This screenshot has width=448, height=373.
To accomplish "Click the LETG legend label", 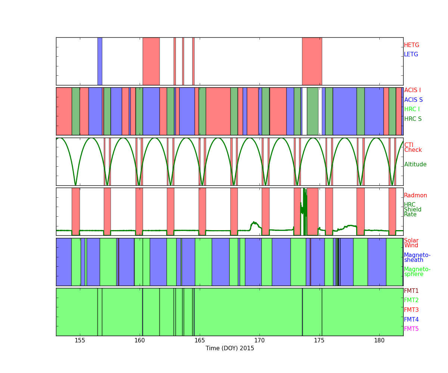I will 411,54.
